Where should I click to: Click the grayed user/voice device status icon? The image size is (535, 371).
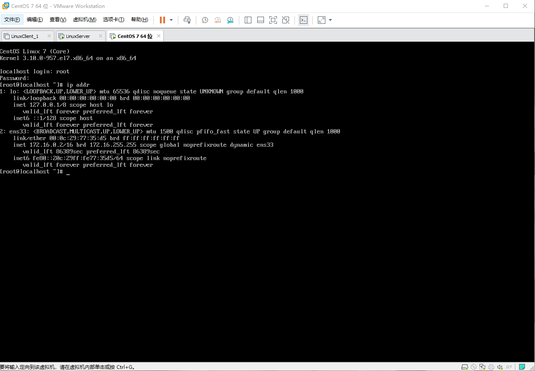click(509, 367)
